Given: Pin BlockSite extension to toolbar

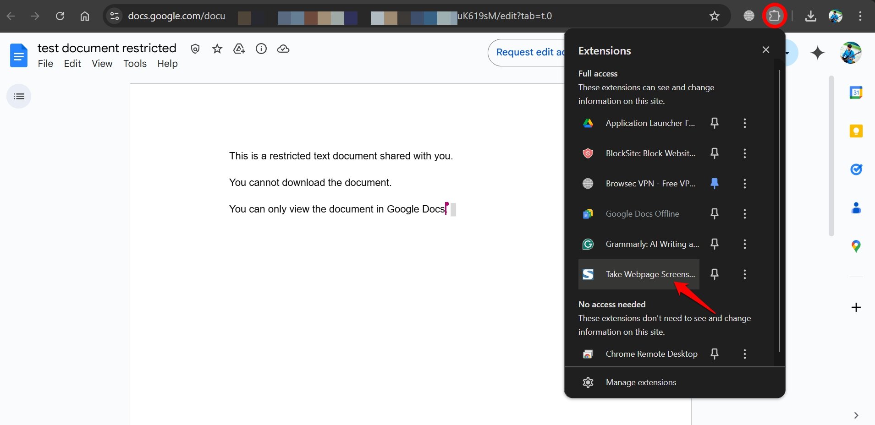Looking at the screenshot, I should point(714,153).
